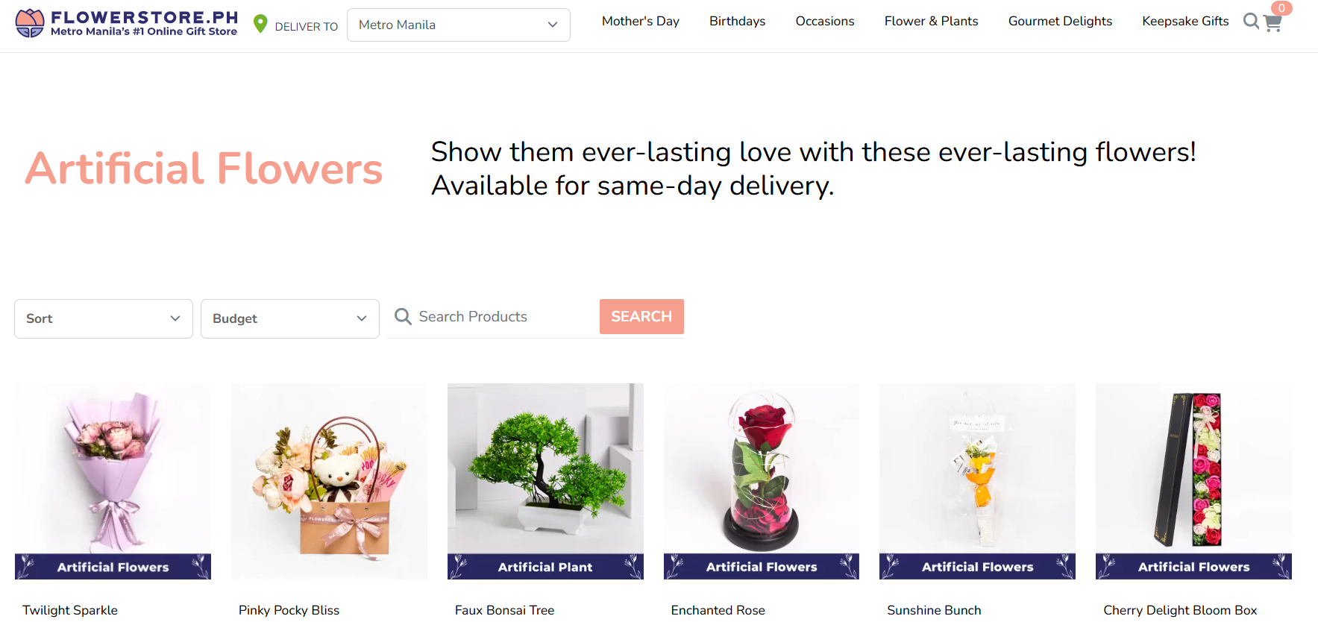The image size is (1318, 622).
Task: Open the Enchanted Rose product link
Action: pos(718,610)
